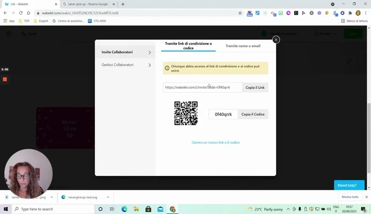Open the Windows Start menu
The width and height of the screenshot is (371, 214).
tap(6, 209)
